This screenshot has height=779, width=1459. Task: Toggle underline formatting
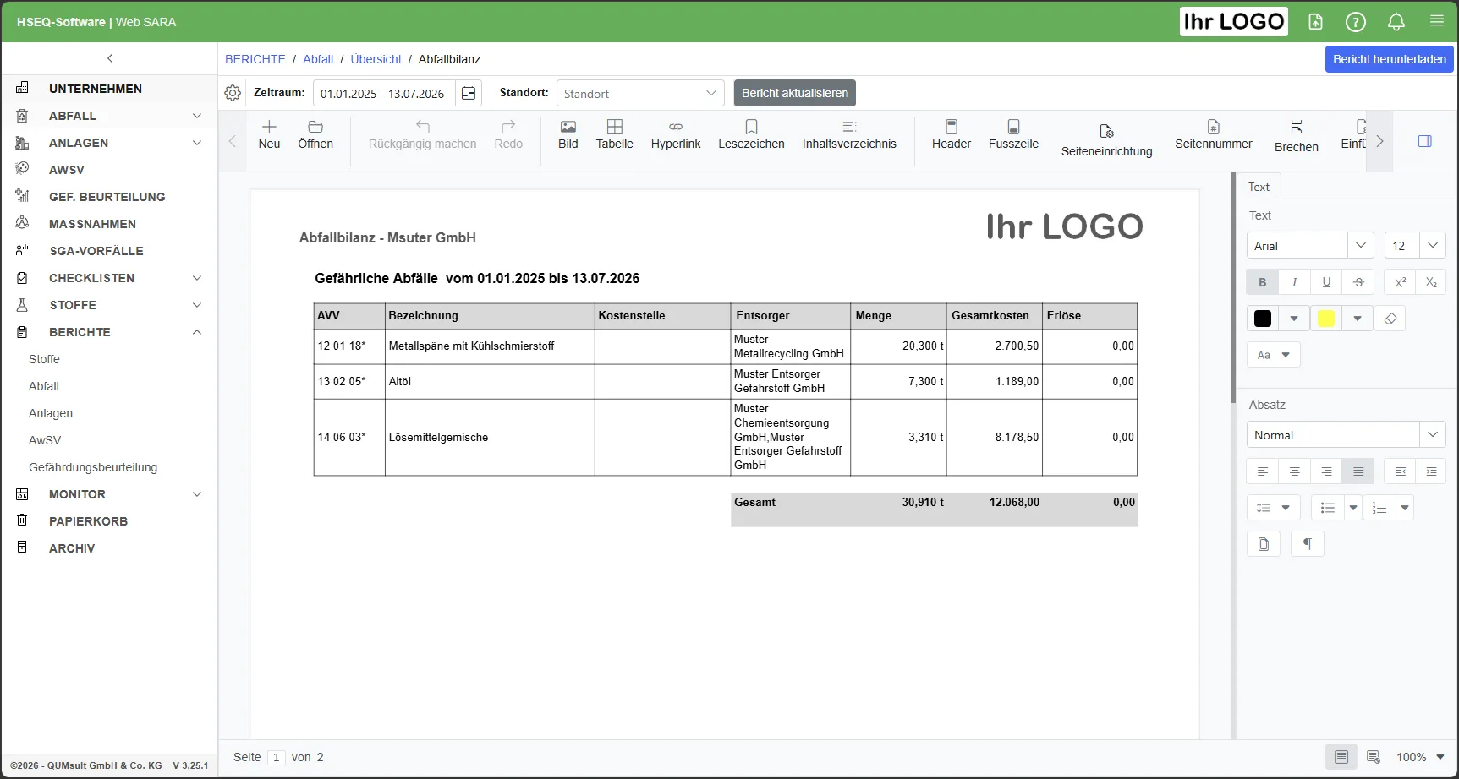[x=1326, y=282]
